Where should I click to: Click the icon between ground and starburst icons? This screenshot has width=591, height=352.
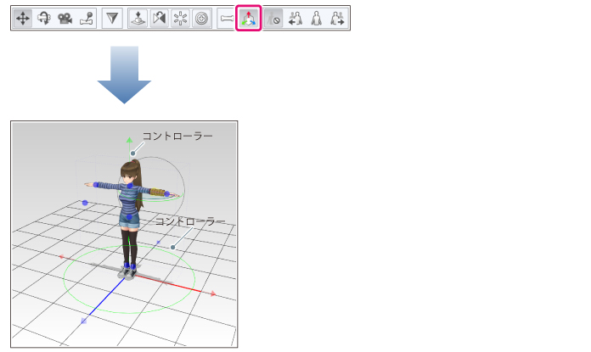coord(159,19)
